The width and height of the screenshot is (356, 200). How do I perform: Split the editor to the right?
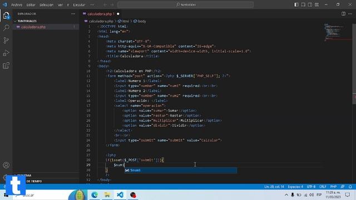(x=343, y=14)
